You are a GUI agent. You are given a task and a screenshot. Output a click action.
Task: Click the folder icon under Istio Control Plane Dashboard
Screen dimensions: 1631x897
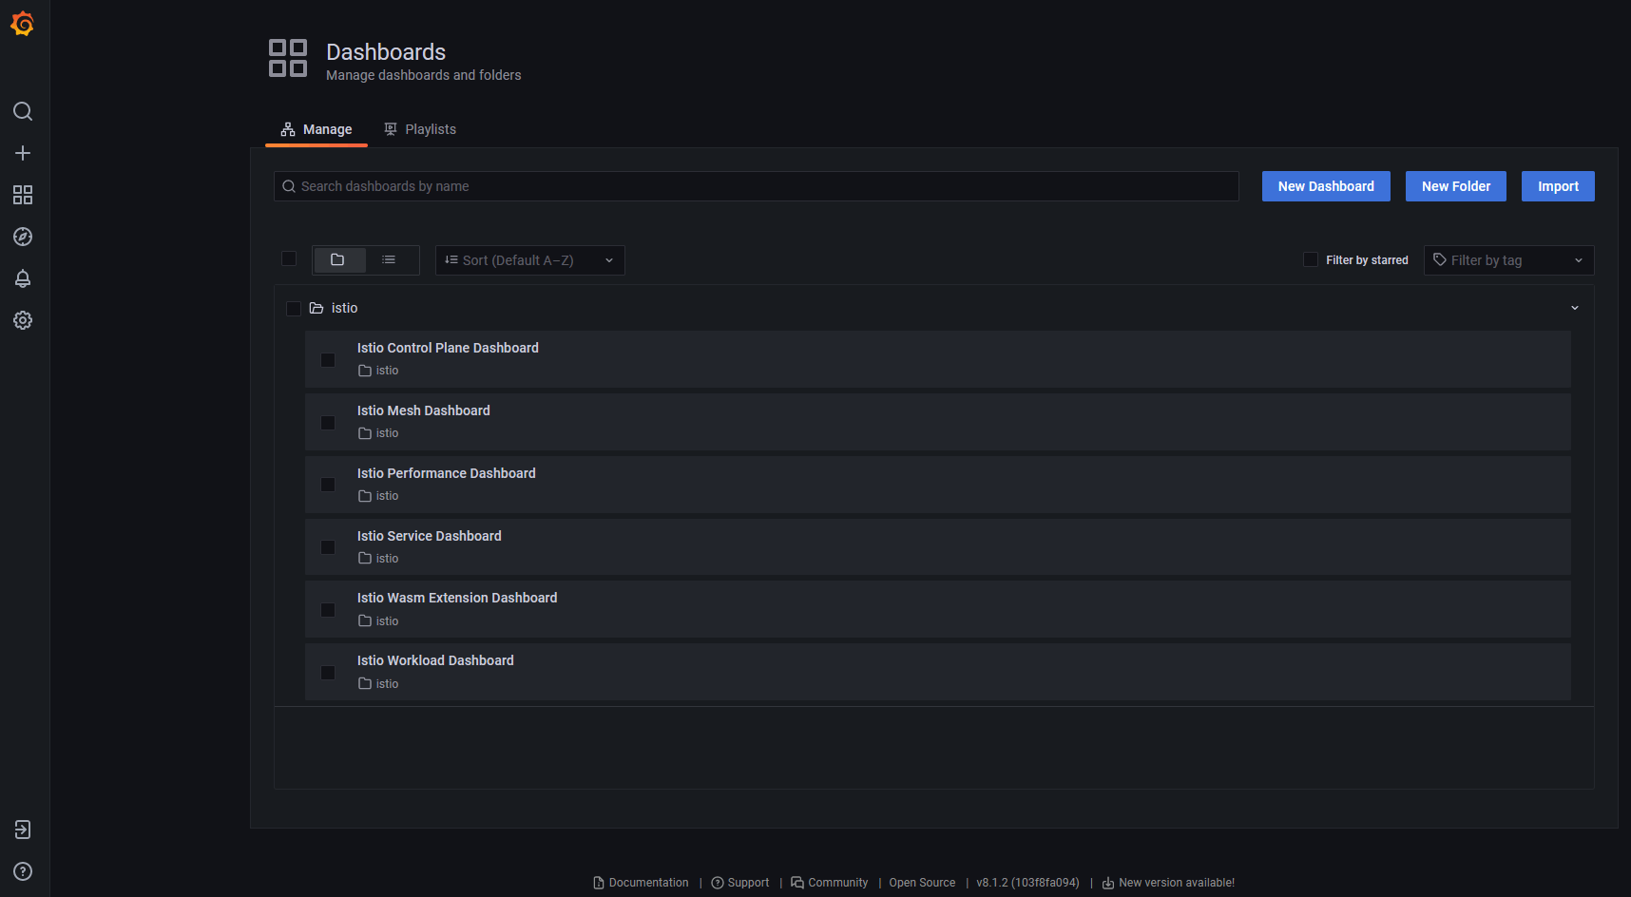click(x=365, y=371)
